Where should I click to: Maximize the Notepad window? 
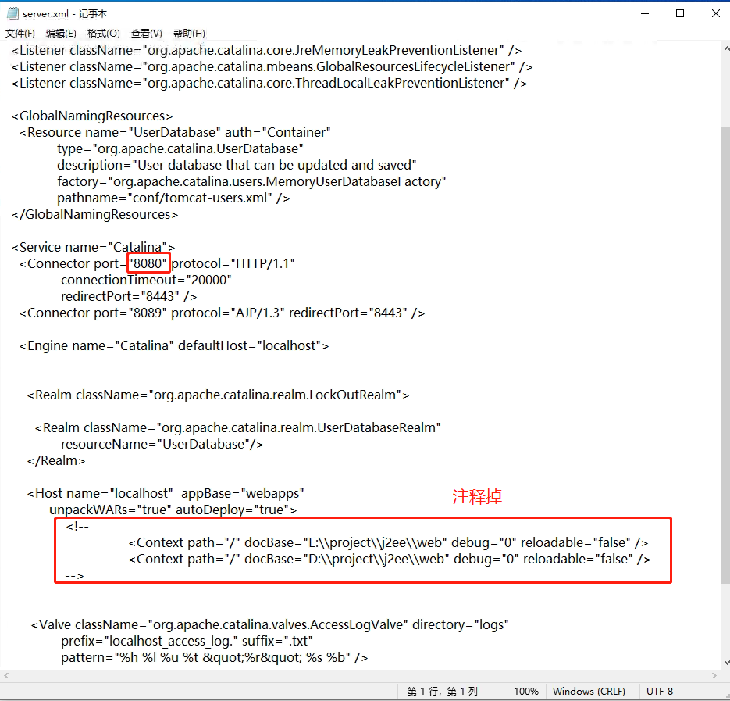(680, 13)
